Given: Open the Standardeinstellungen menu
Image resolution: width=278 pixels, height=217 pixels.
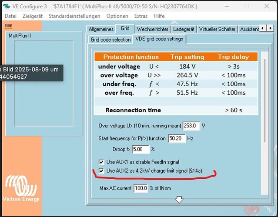Looking at the screenshot, I should click(74, 16).
